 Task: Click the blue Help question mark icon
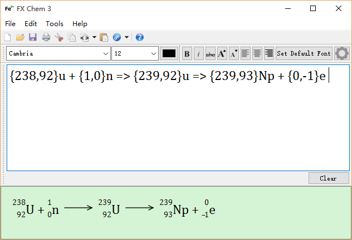click(139, 37)
